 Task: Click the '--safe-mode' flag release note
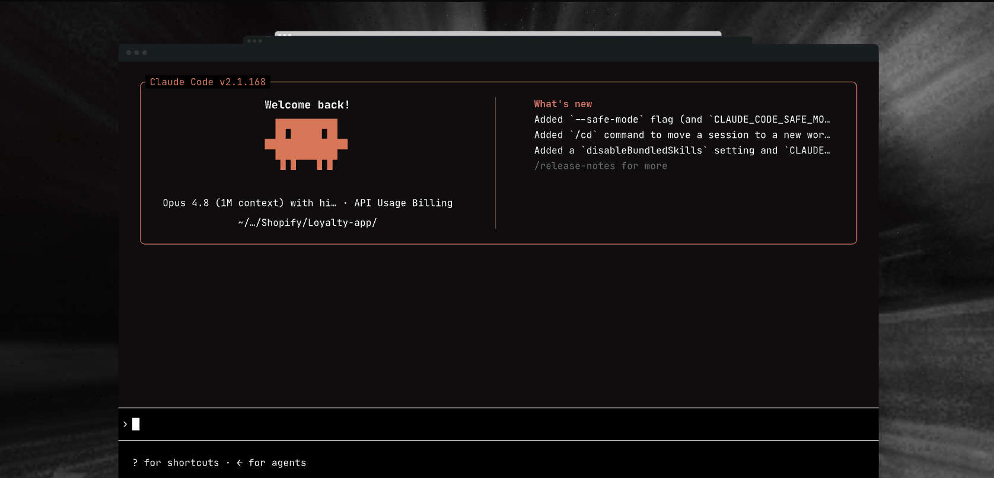[682, 120]
